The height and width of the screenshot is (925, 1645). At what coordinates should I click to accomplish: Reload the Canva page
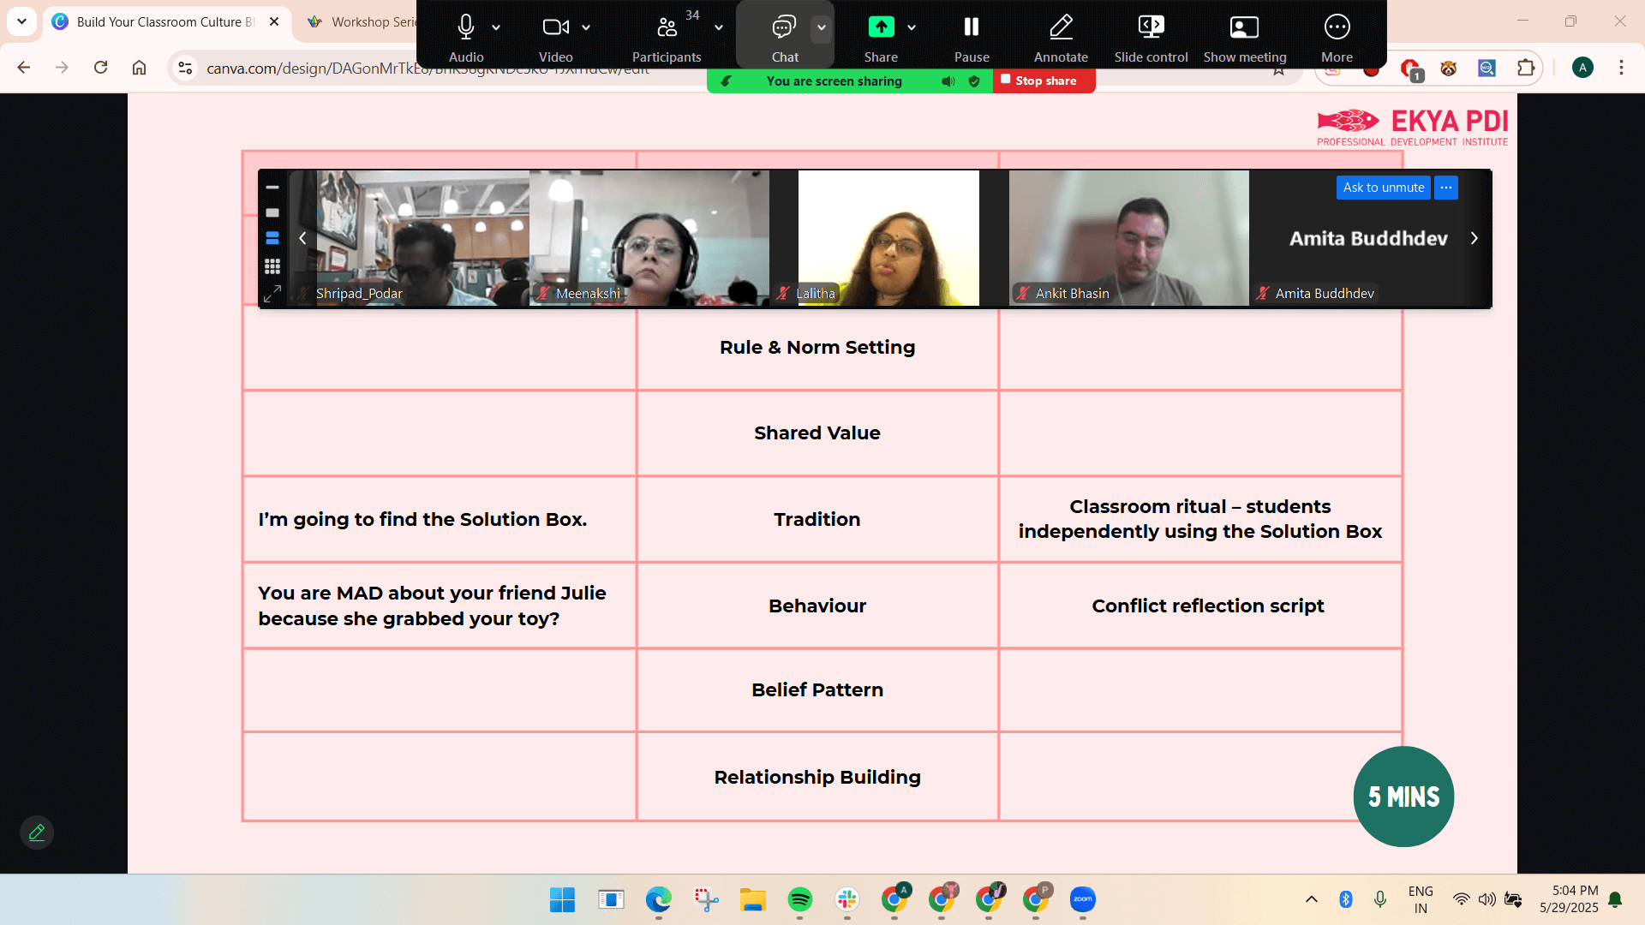100,68
